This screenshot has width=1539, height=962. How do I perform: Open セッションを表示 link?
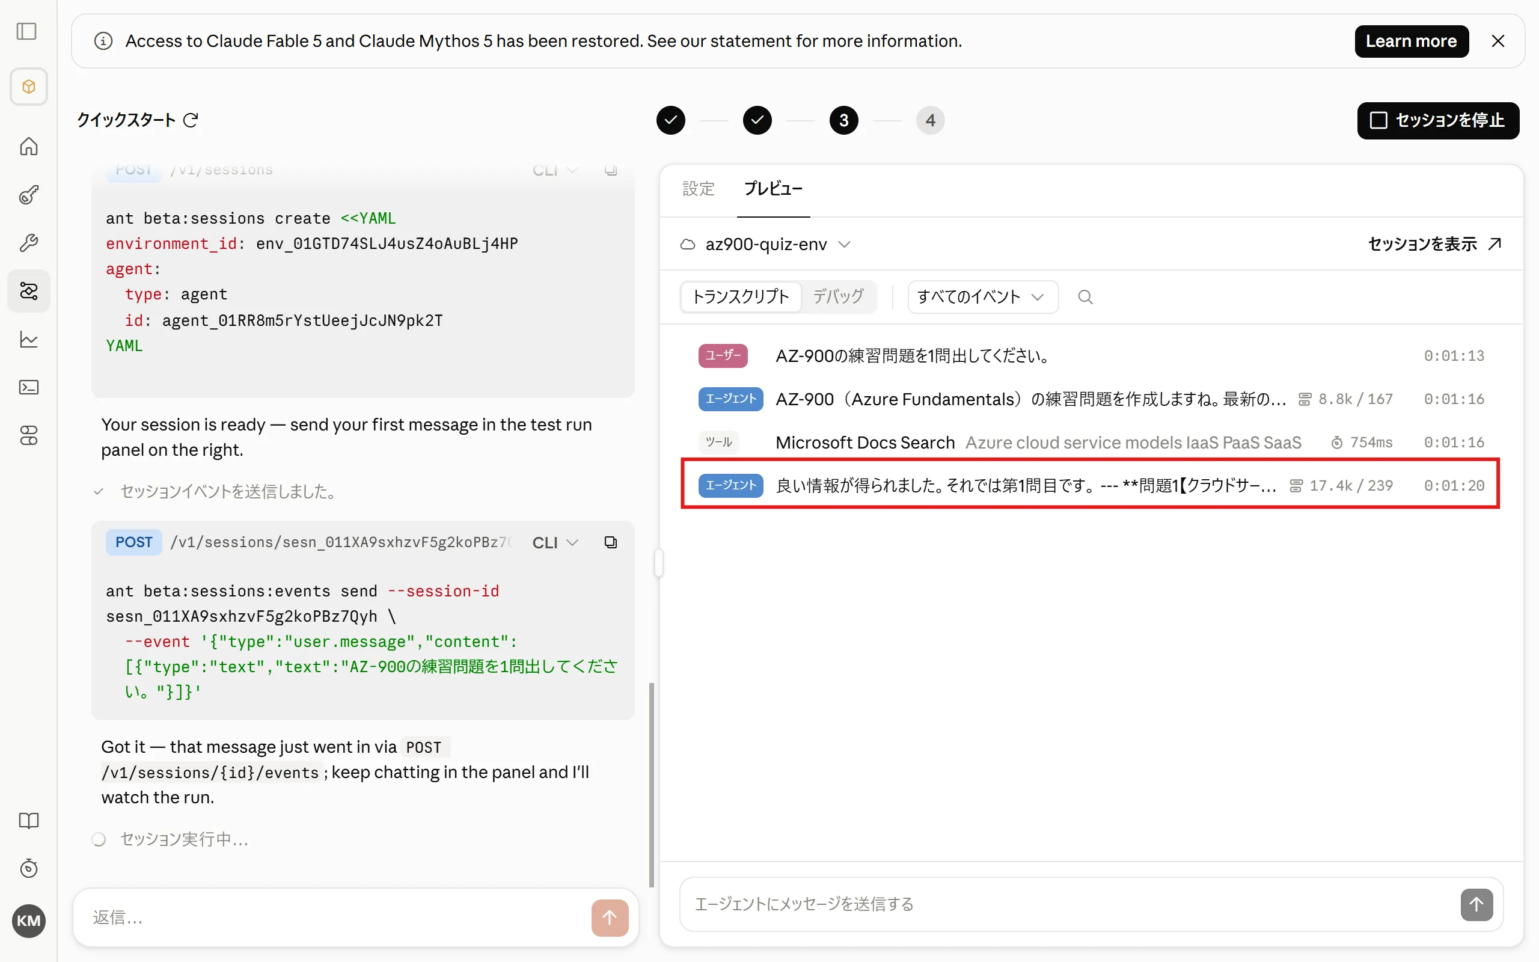1434,244
